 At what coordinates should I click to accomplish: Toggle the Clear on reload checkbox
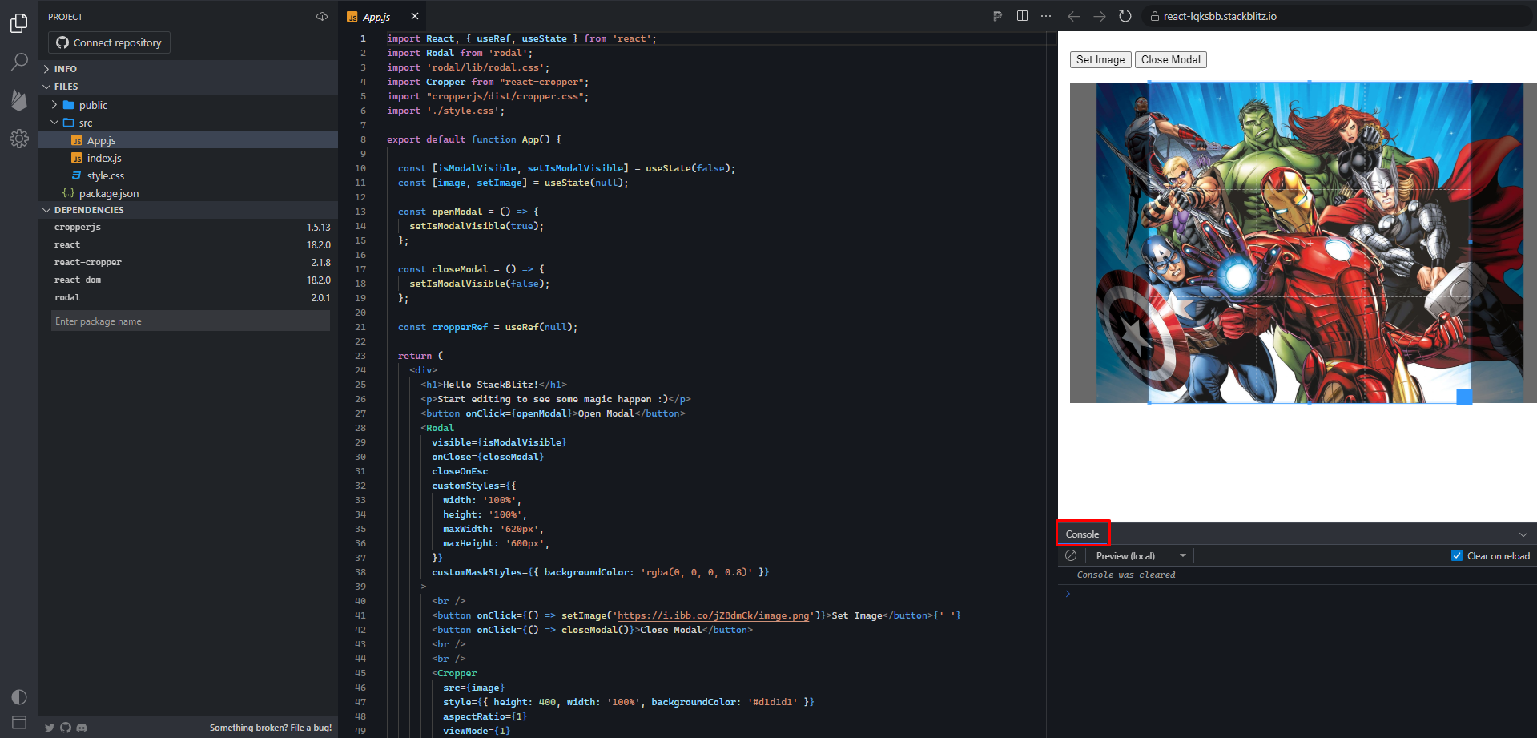coord(1457,555)
